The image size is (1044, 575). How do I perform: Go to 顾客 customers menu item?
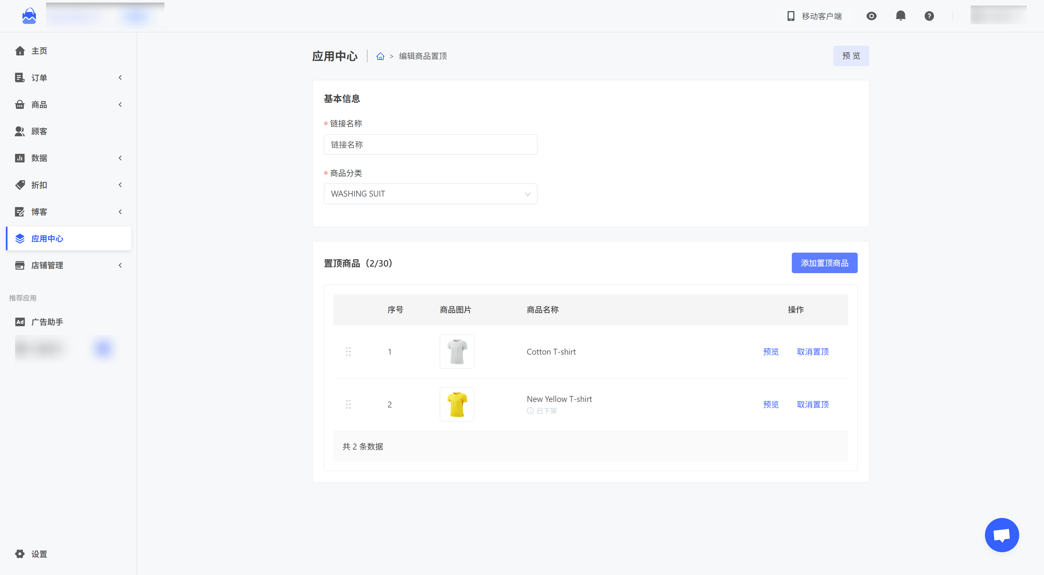[x=39, y=131]
